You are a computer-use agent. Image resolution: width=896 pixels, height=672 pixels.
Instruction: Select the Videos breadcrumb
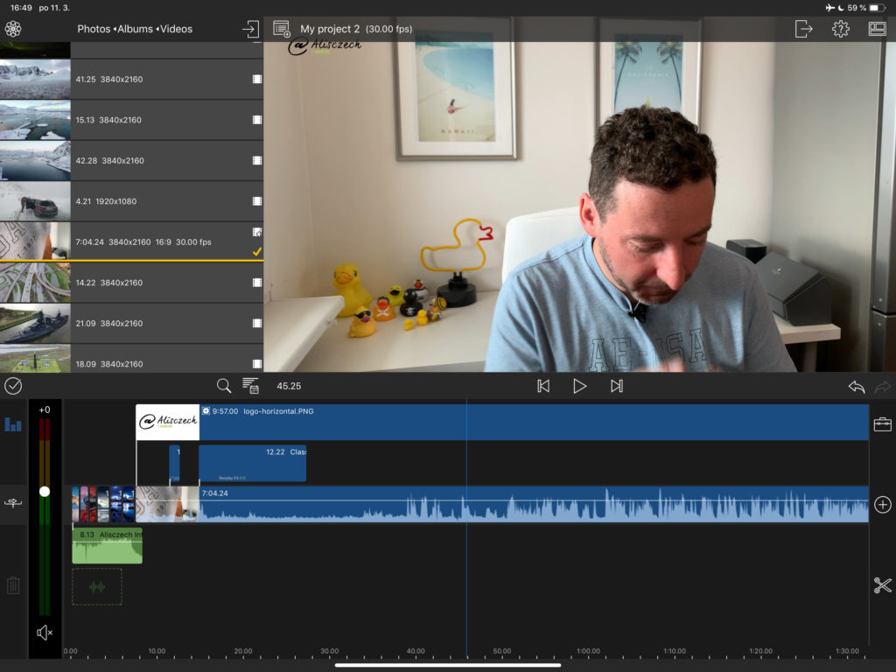click(176, 29)
